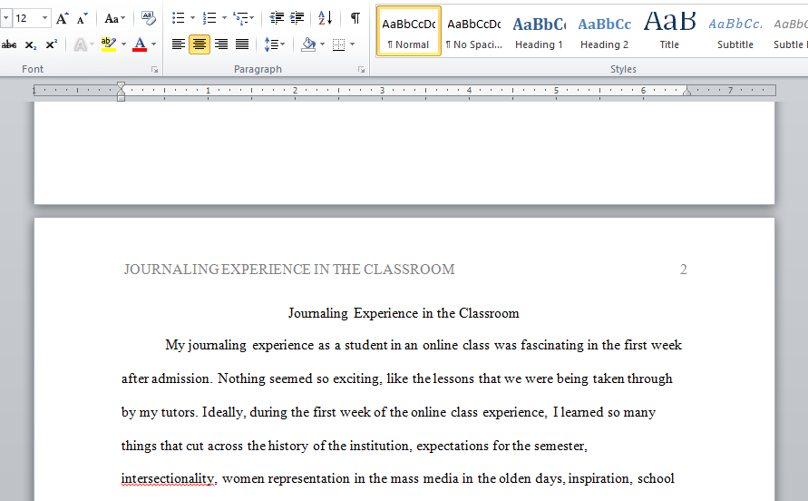The image size is (808, 501).
Task: Click the Grow Font button
Action: (x=63, y=18)
